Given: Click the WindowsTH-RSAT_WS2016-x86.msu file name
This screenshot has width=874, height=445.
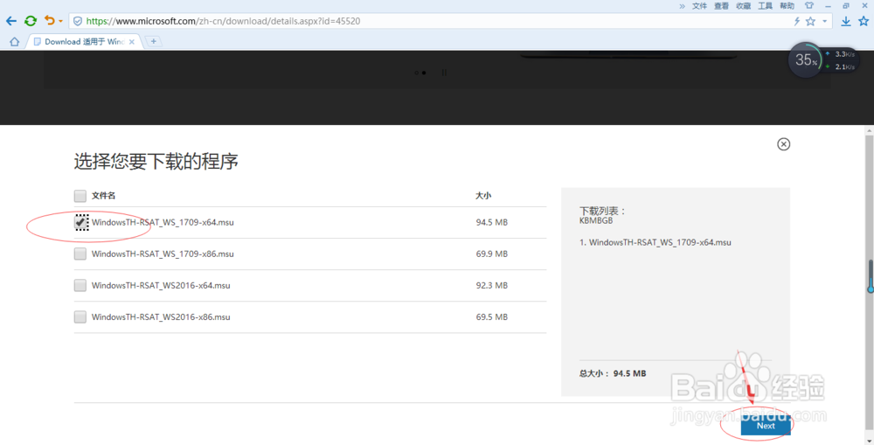Looking at the screenshot, I should pyautogui.click(x=161, y=316).
